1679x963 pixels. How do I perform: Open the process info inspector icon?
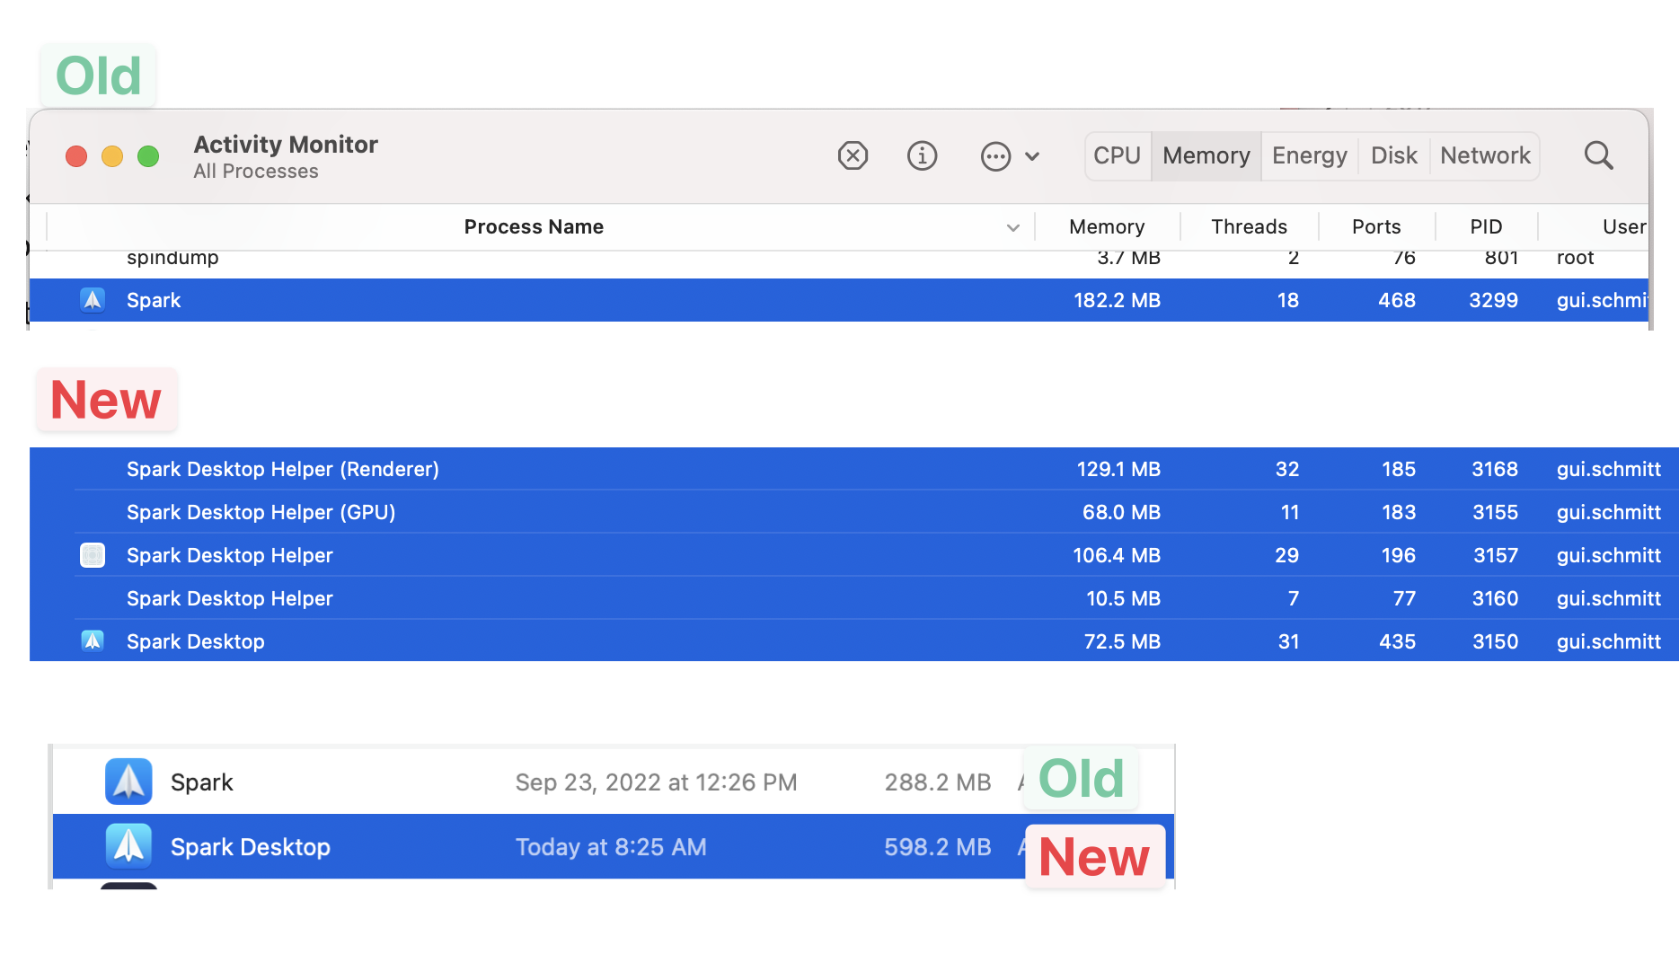coord(922,155)
